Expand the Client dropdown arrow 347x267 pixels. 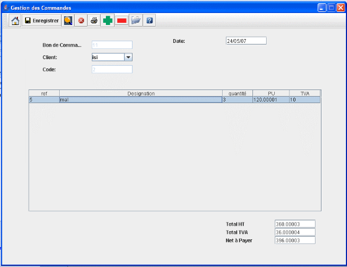(x=128, y=57)
